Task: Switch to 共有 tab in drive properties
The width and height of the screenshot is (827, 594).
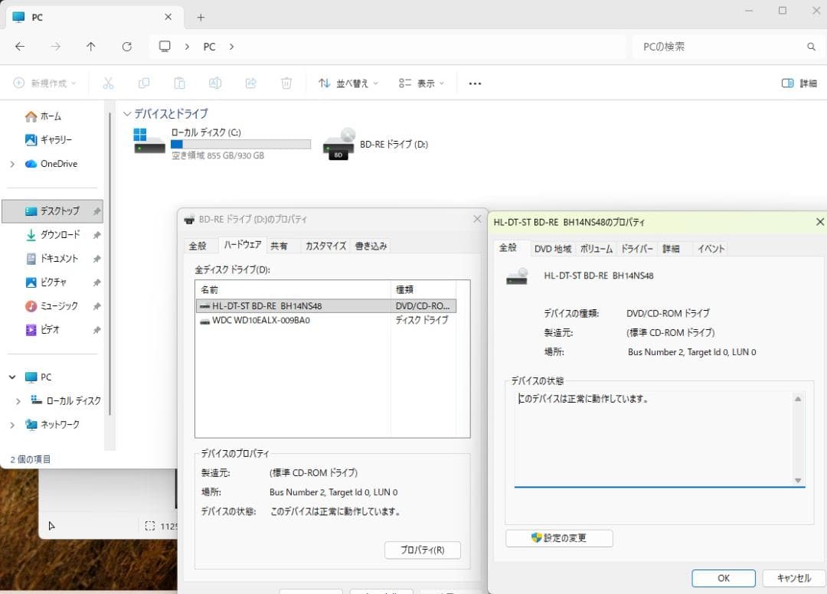Action: 279,246
